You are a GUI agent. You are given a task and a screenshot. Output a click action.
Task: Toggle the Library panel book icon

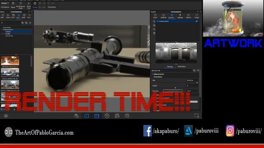pos(87,116)
